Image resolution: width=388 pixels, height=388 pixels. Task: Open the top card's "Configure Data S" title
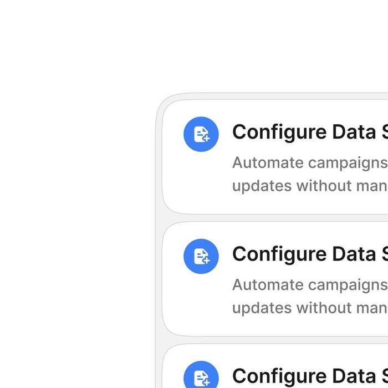click(x=309, y=132)
